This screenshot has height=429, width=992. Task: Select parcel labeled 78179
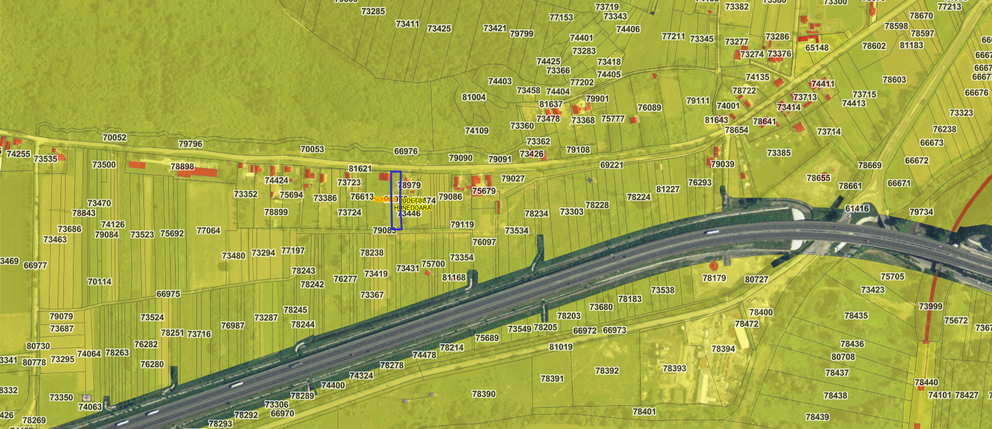point(714,278)
